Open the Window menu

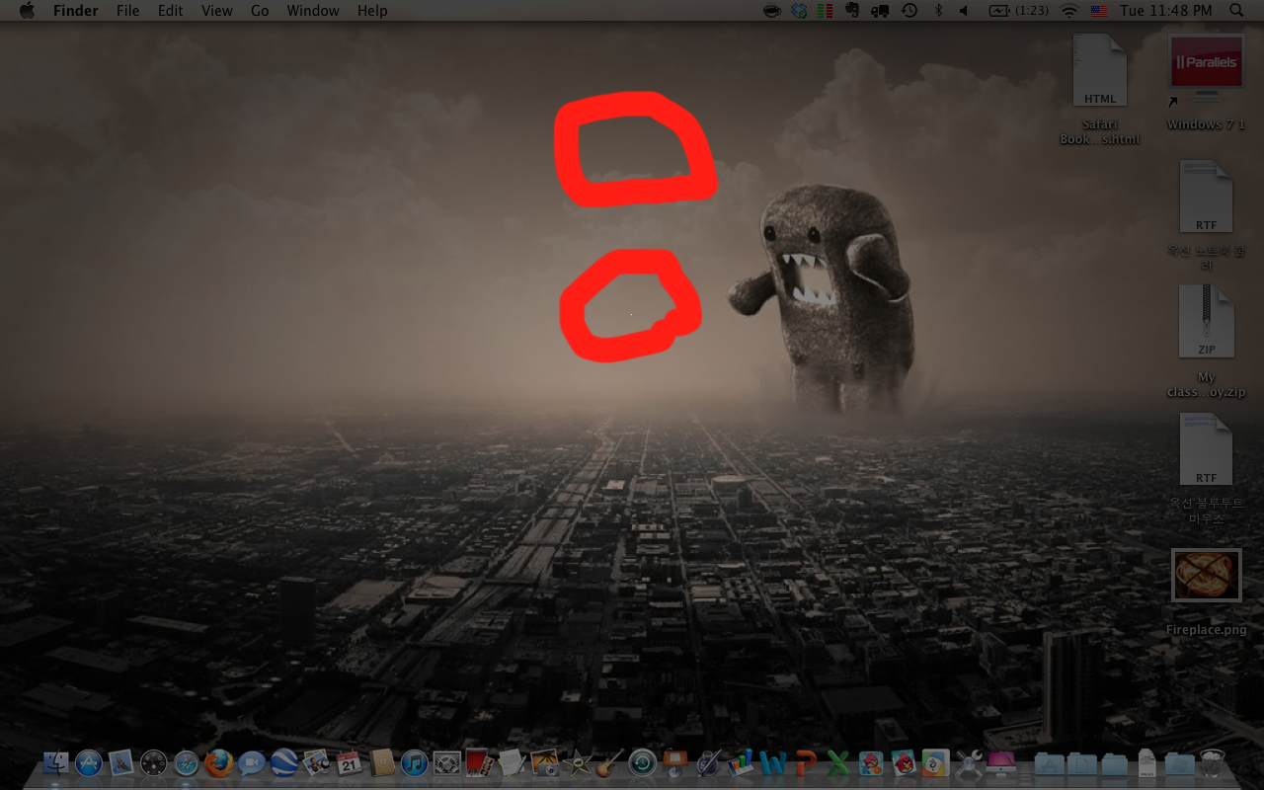[x=313, y=11]
